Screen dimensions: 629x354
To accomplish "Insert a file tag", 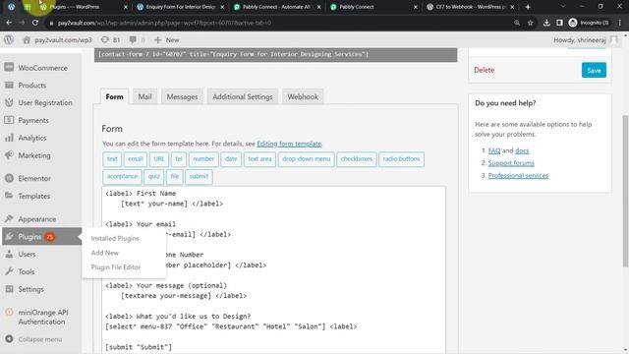I will [175, 177].
